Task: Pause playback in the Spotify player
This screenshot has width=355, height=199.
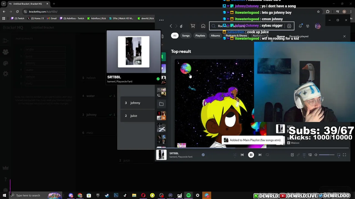Action: coord(251,155)
